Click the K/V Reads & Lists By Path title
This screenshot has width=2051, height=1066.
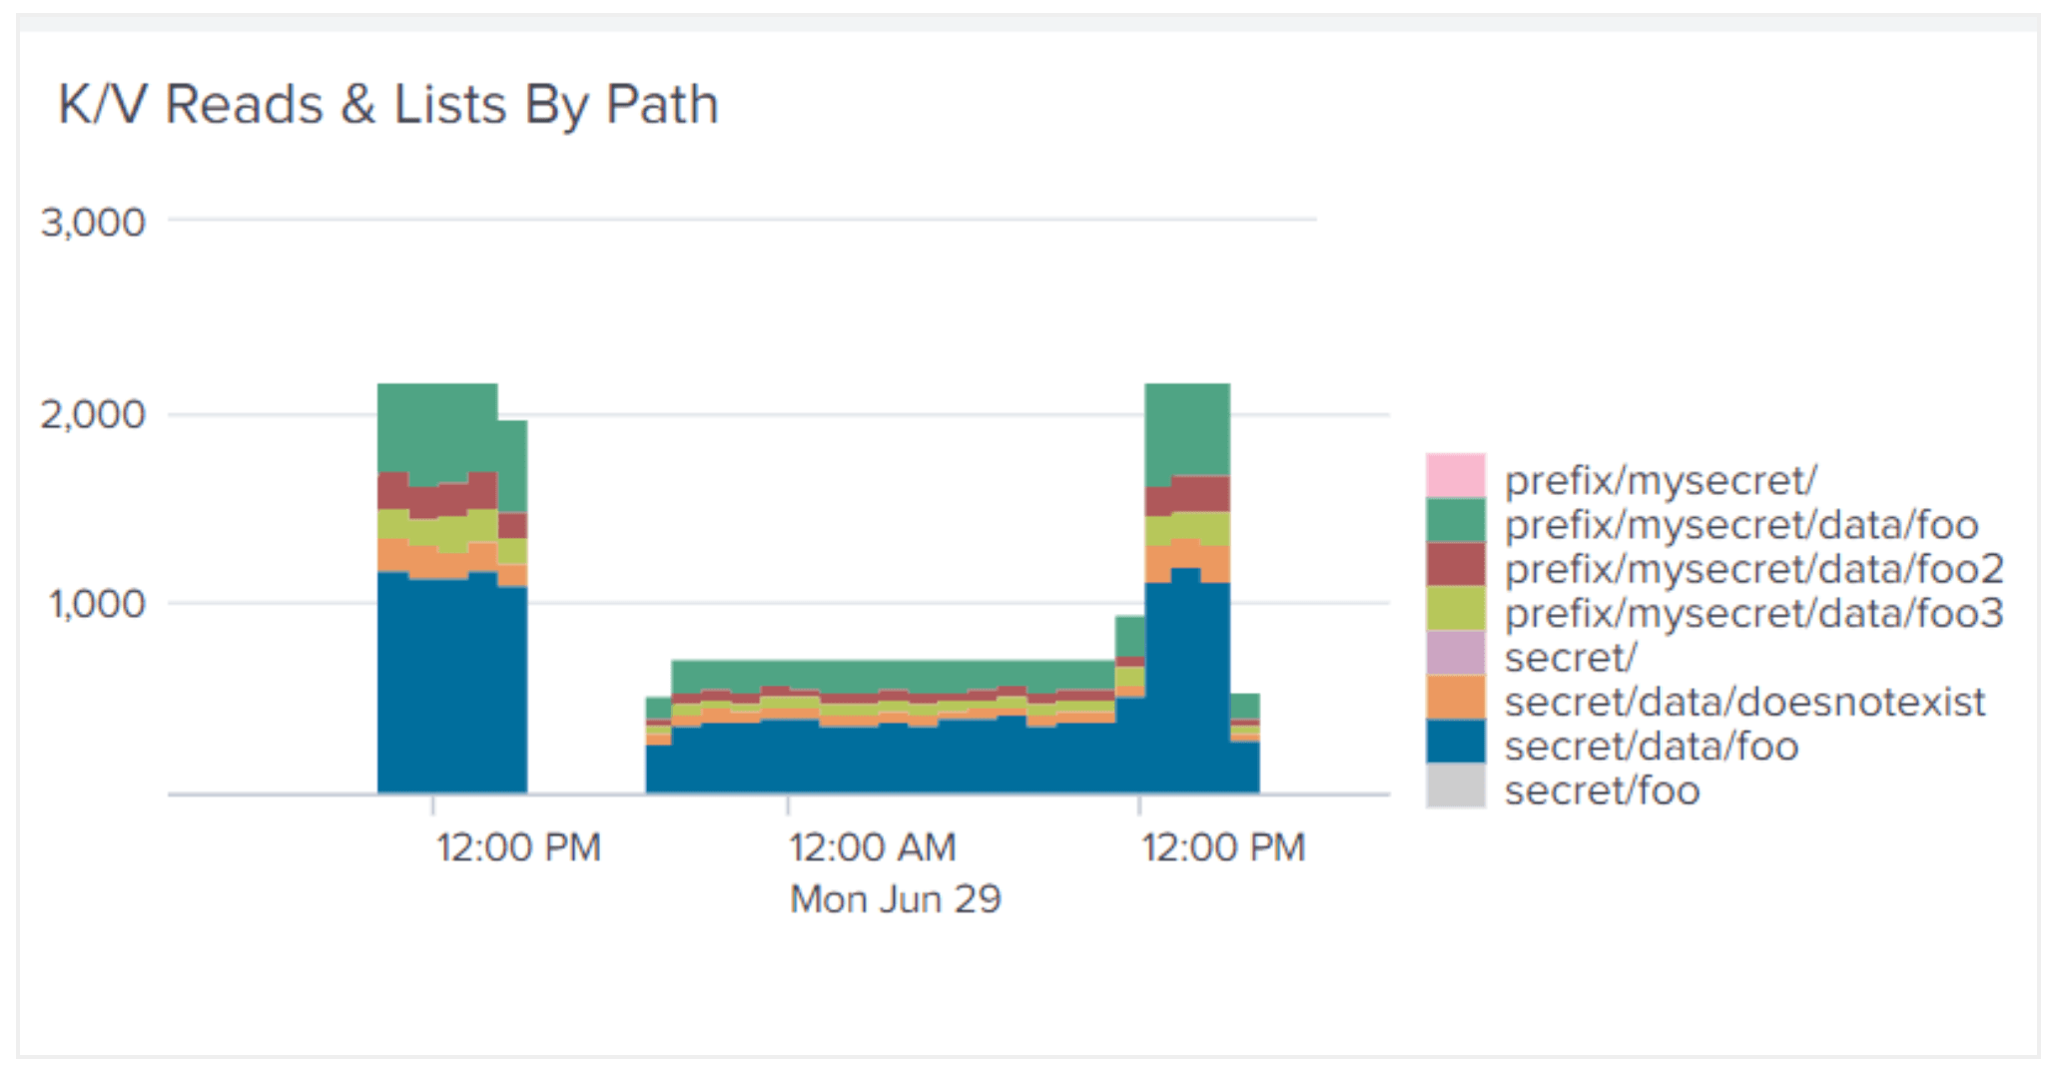tap(388, 105)
